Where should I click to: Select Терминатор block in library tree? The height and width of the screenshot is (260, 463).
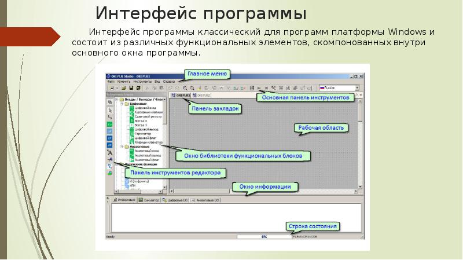140,133
